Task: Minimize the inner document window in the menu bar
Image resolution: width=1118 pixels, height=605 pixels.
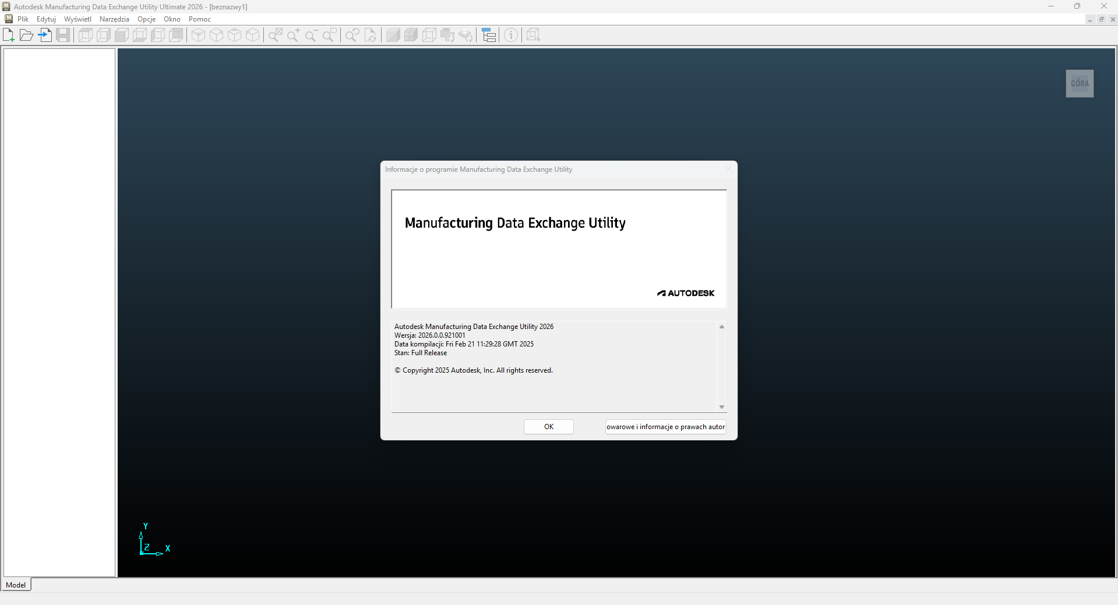Action: (x=1090, y=19)
